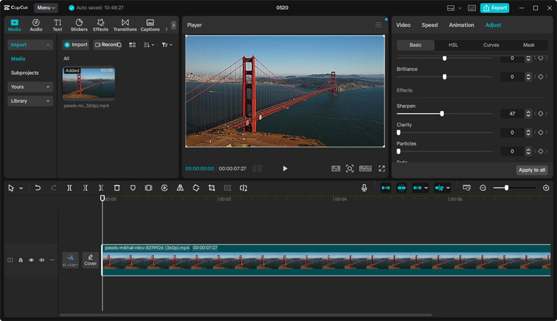Toggle main track magnet
557x321 pixels.
(385, 188)
